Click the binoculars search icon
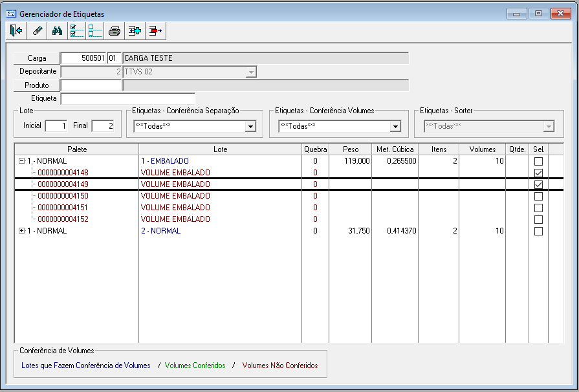Image resolution: width=579 pixels, height=392 pixels. (57, 30)
